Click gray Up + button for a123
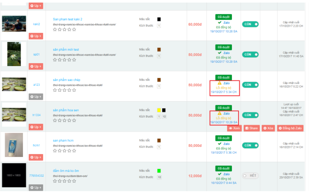309x195 pixels. pyautogui.click(x=36, y=97)
